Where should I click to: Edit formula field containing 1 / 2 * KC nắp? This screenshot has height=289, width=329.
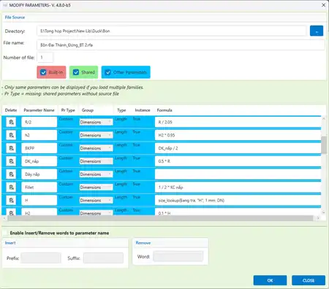[238, 187]
